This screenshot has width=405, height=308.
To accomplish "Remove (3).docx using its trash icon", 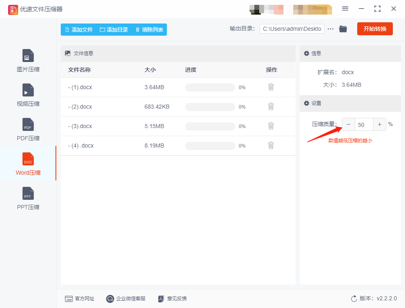I will coord(271,126).
